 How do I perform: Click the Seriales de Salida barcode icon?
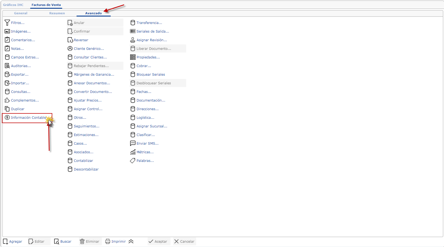(133, 32)
